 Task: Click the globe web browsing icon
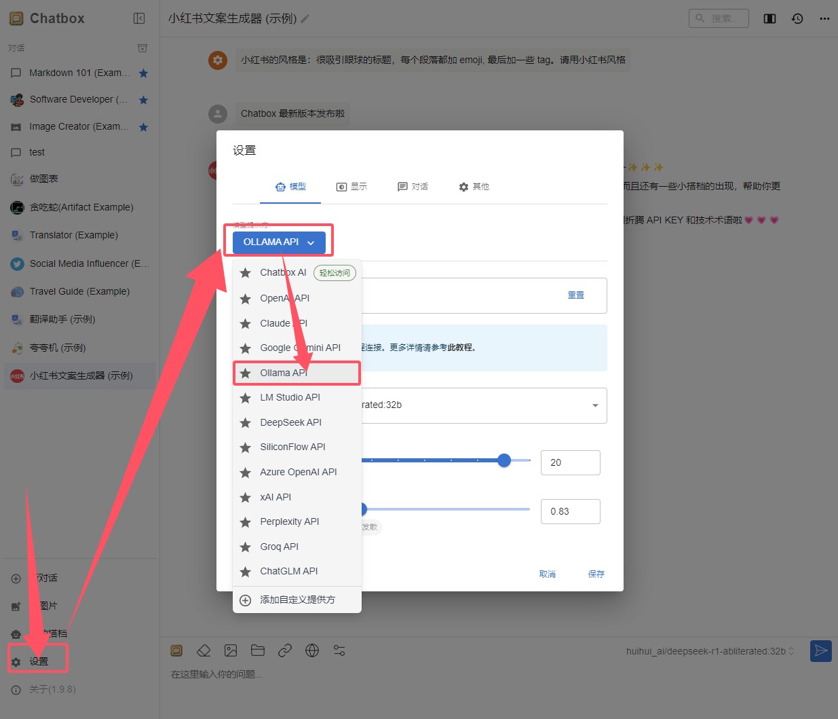[x=312, y=650]
